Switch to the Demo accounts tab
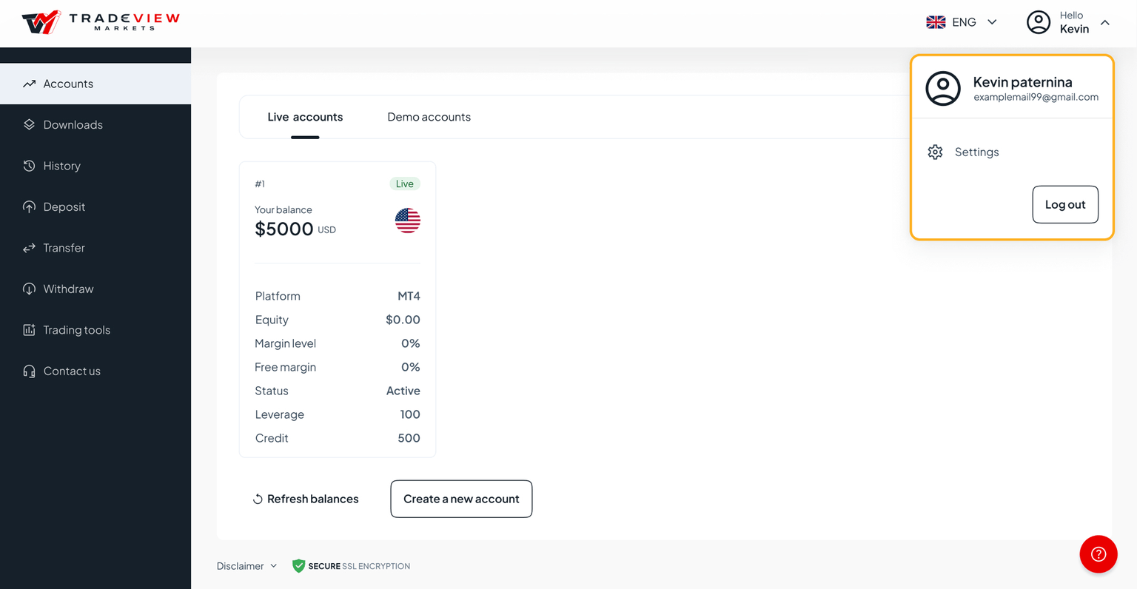Viewport: 1137px width, 589px height. coord(429,117)
